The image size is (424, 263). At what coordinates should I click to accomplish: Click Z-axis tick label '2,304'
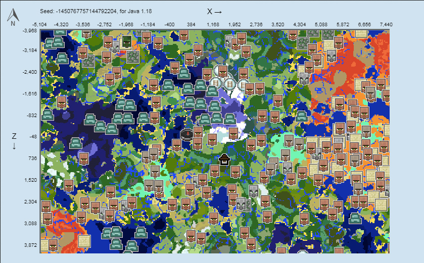click(31, 202)
